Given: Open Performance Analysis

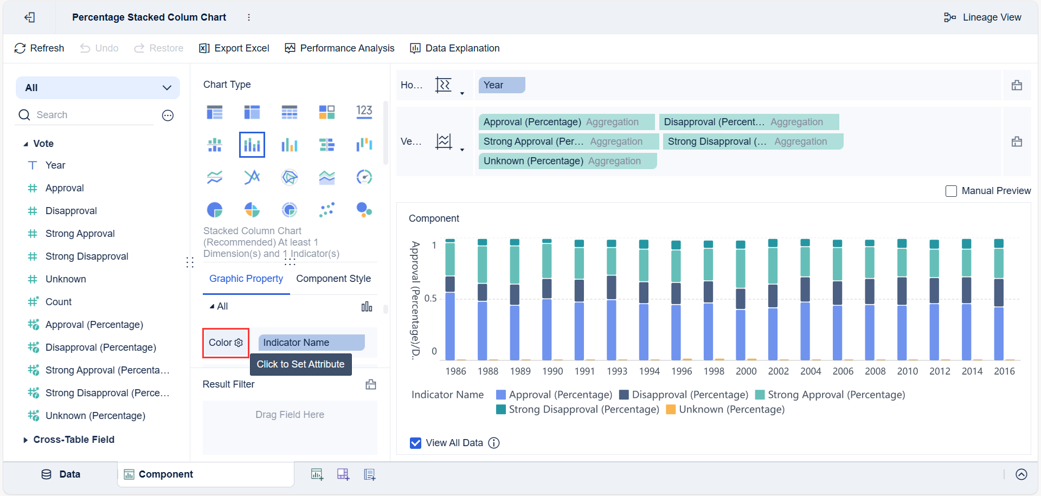Looking at the screenshot, I should [339, 48].
